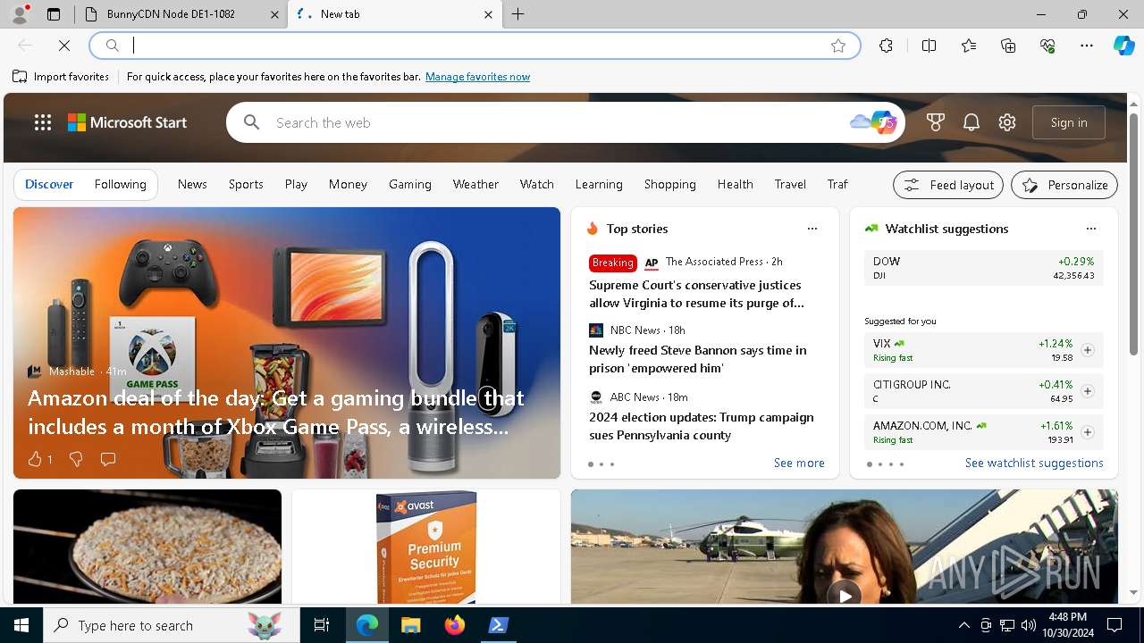The width and height of the screenshot is (1144, 643).
Task: Focus the browser address bar
Action: pos(474,46)
